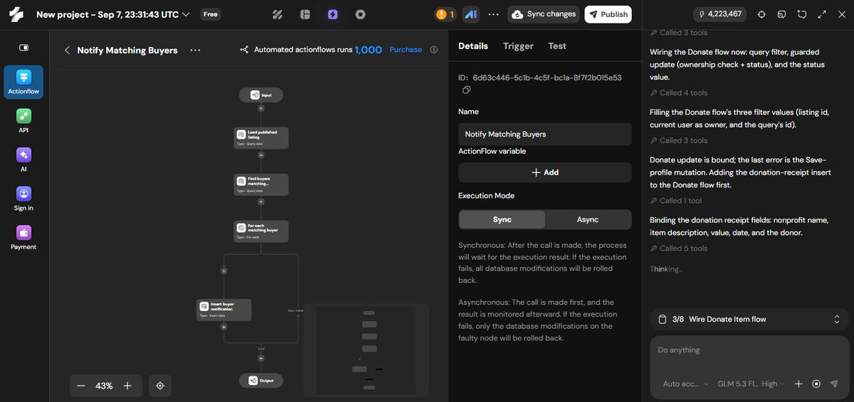Click the 43% zoom level value
The image size is (854, 402).
(x=104, y=386)
